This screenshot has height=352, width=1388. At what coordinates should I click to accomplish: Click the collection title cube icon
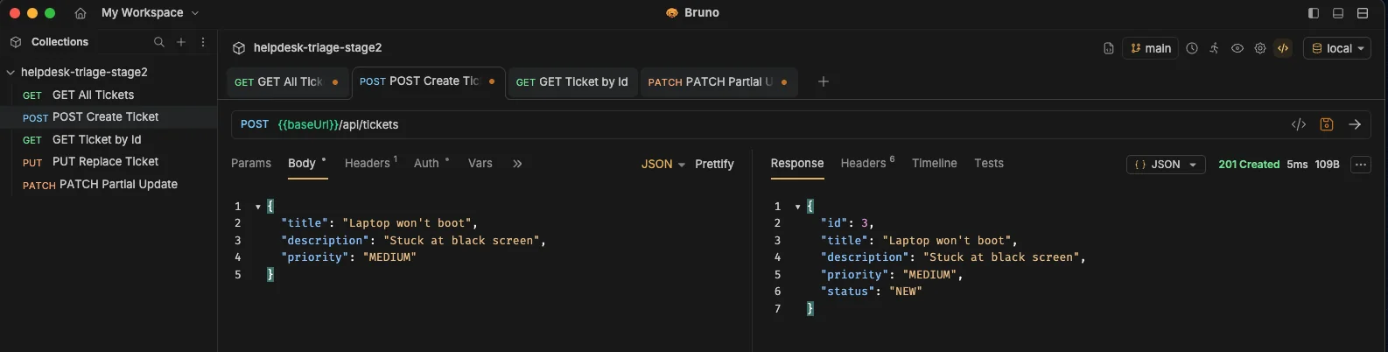[238, 48]
